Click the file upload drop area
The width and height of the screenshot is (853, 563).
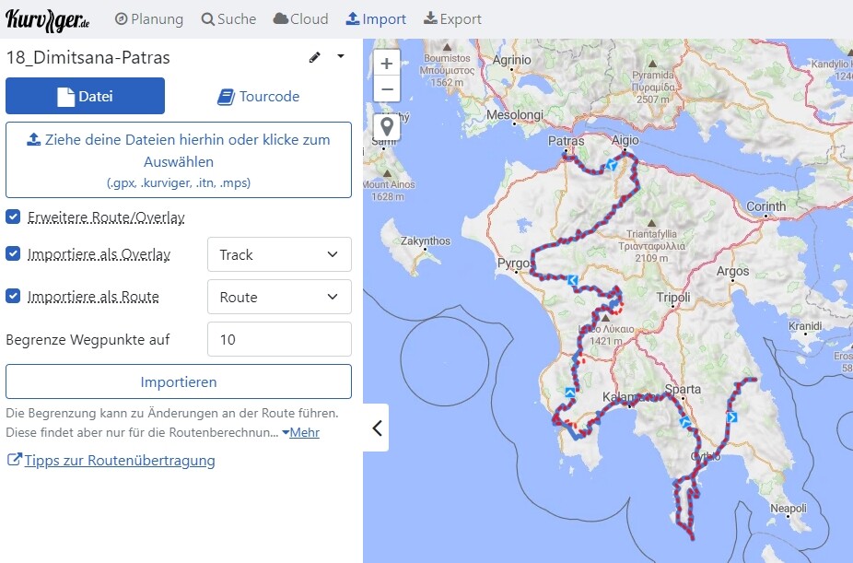pos(179,159)
